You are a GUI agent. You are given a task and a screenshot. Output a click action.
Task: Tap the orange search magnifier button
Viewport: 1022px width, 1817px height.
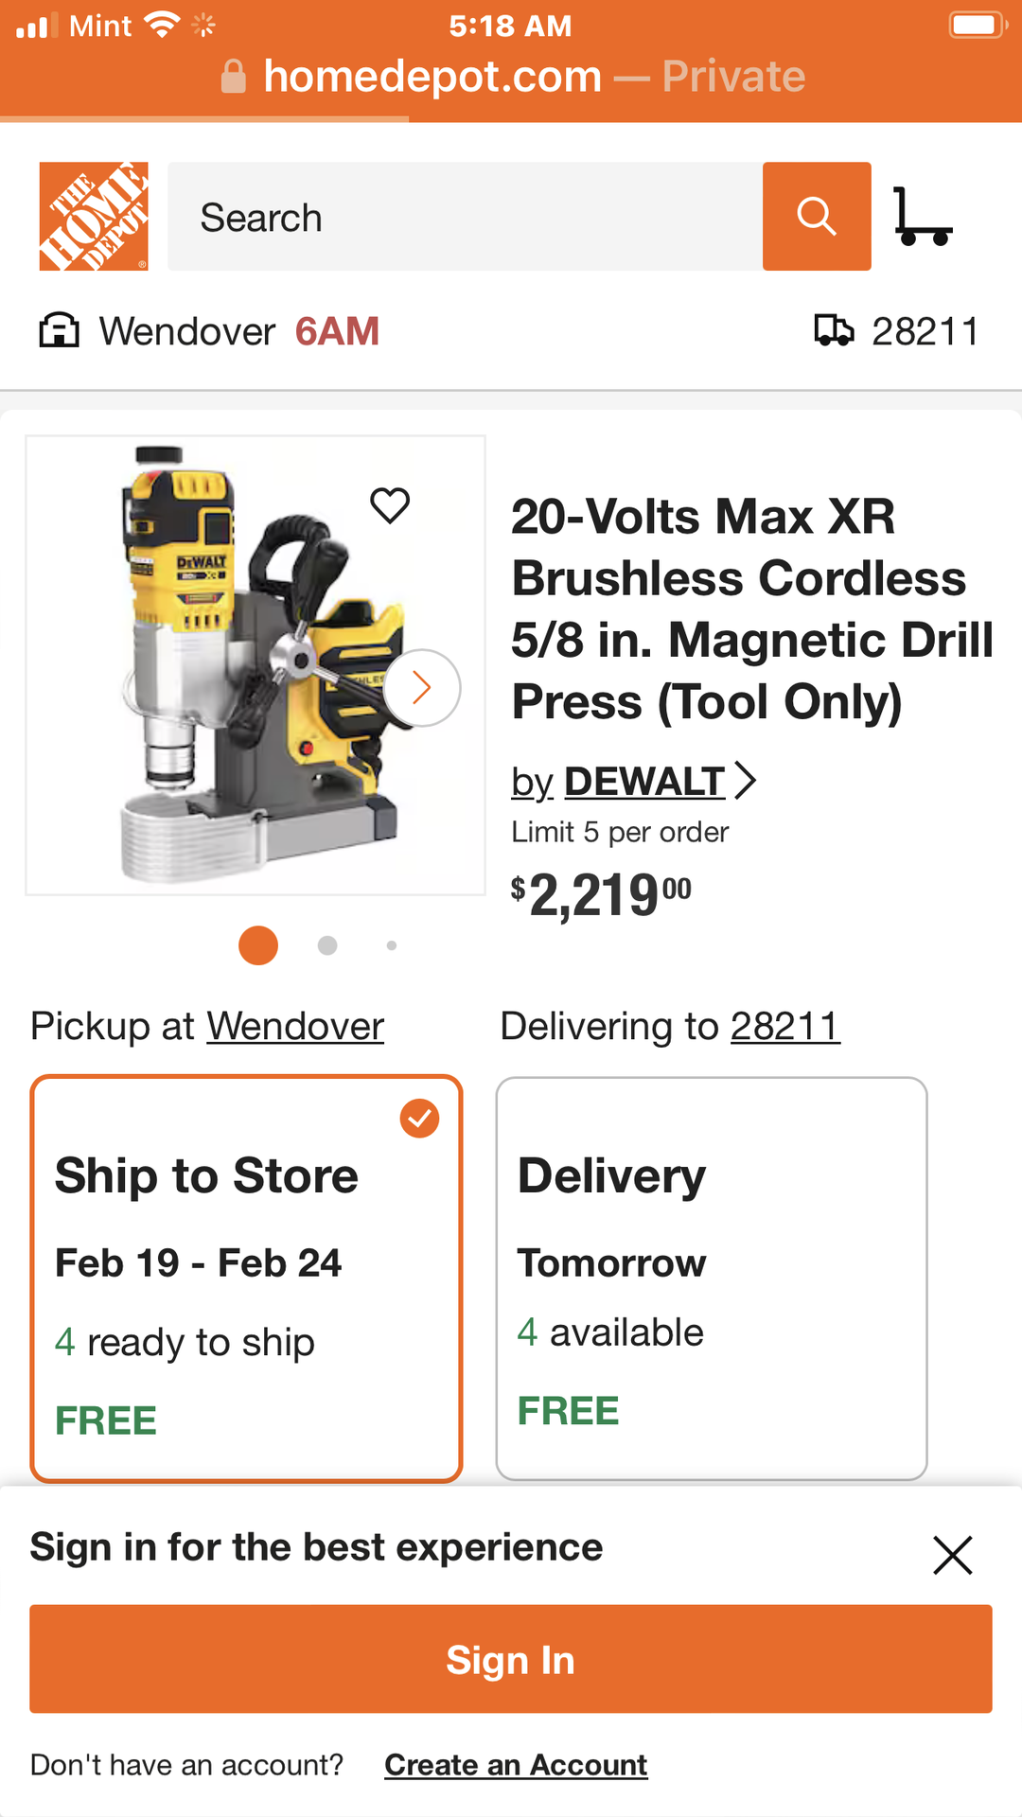click(817, 217)
